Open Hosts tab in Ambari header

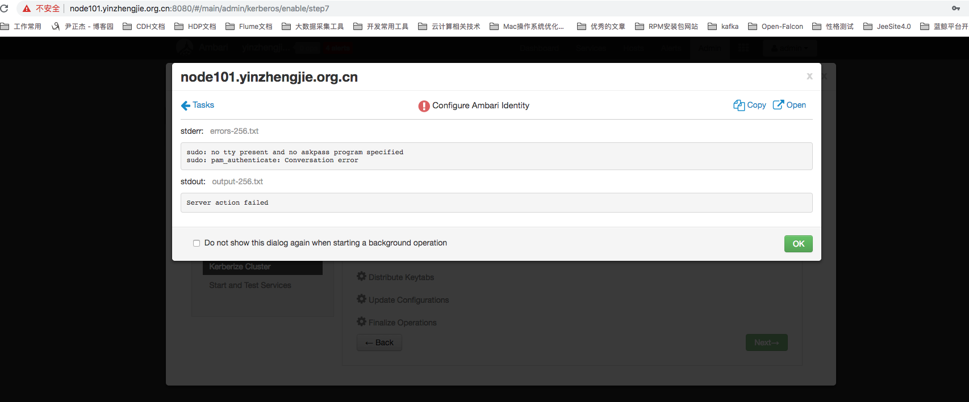point(633,49)
